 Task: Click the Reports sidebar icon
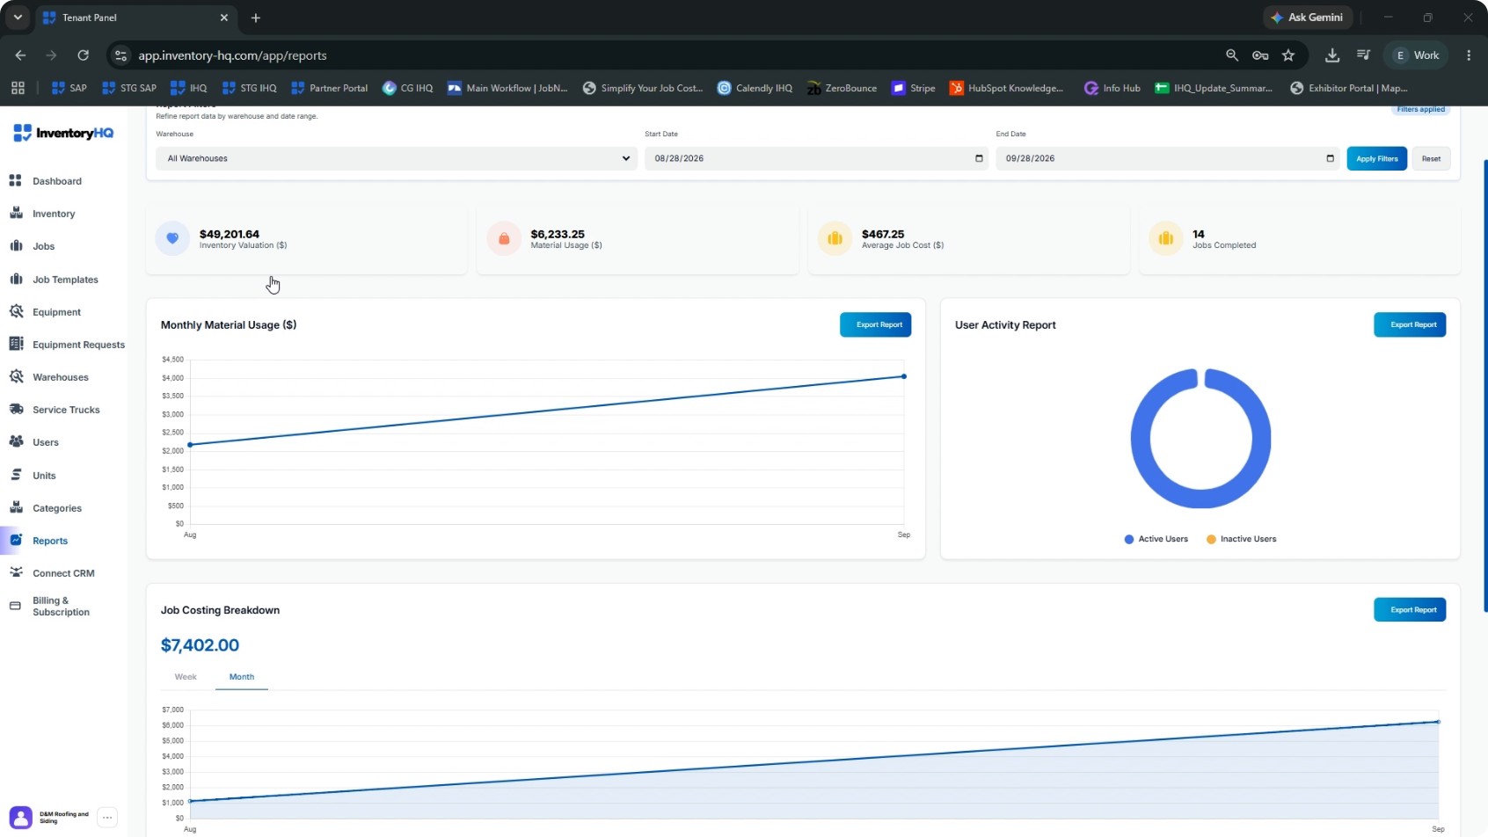[x=15, y=540]
